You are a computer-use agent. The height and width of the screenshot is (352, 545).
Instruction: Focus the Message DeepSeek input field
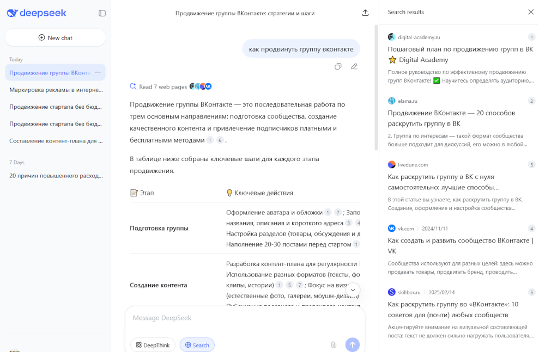click(245, 318)
